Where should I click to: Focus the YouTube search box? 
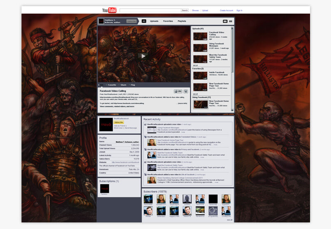[x=150, y=10]
